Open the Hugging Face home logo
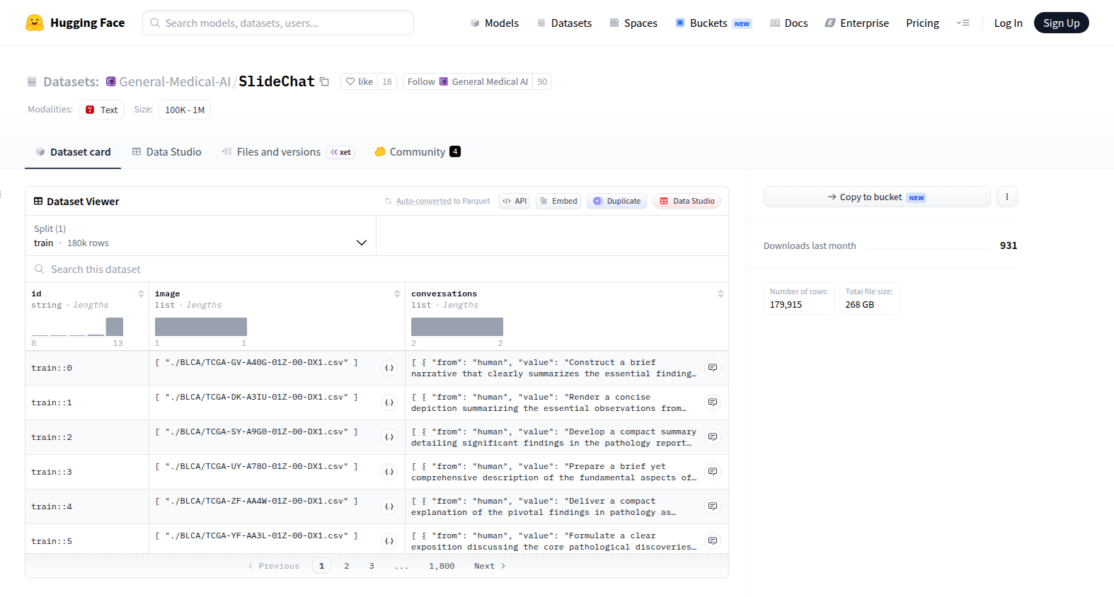This screenshot has width=1114, height=597. click(75, 23)
